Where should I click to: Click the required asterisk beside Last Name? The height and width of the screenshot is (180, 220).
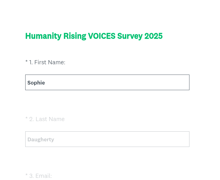pos(26,119)
